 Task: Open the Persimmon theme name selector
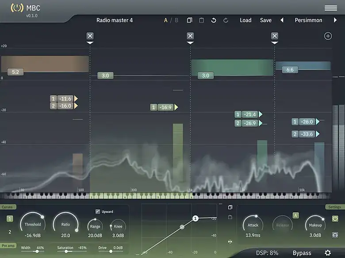(308, 20)
